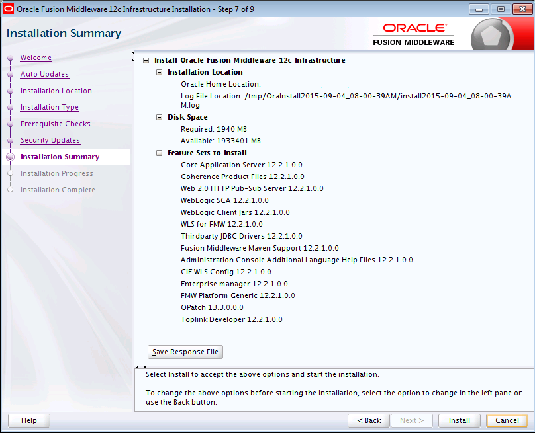Select Thirdparty JDBC Drivers 12.2.1.0.0

click(x=242, y=237)
